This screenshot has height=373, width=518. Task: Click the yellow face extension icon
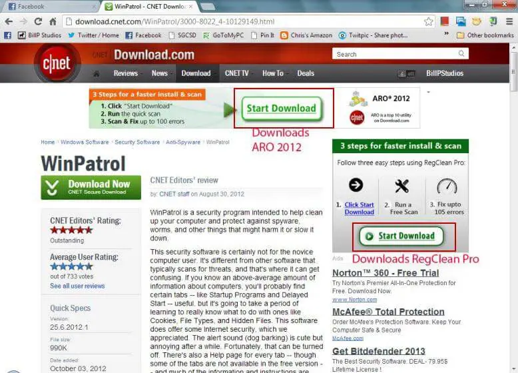[476, 21]
